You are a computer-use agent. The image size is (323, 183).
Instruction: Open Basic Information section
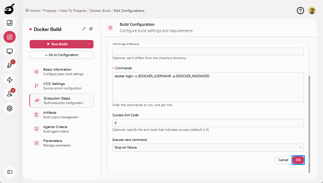[x=62, y=72]
